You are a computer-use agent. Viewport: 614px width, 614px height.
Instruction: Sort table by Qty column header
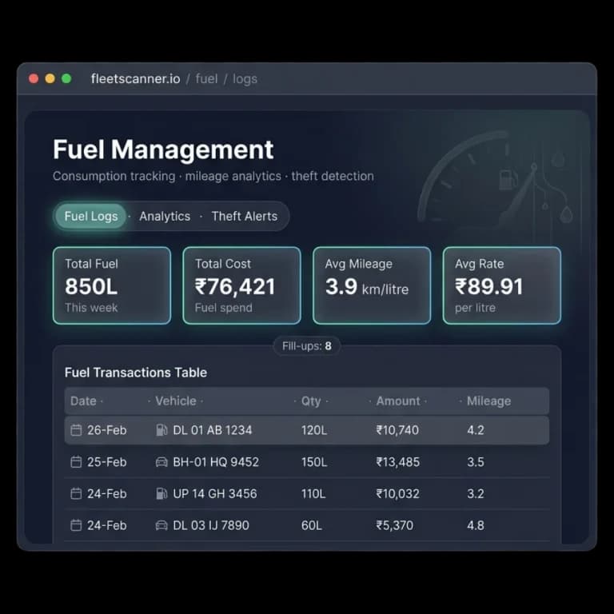click(311, 401)
